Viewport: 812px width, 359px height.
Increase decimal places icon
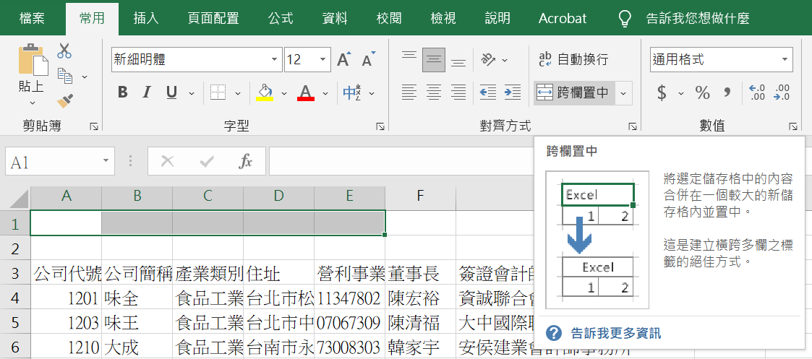point(756,92)
